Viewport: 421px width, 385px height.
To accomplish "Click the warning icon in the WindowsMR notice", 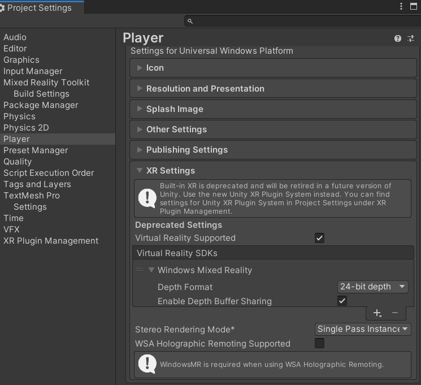I will pos(147,364).
